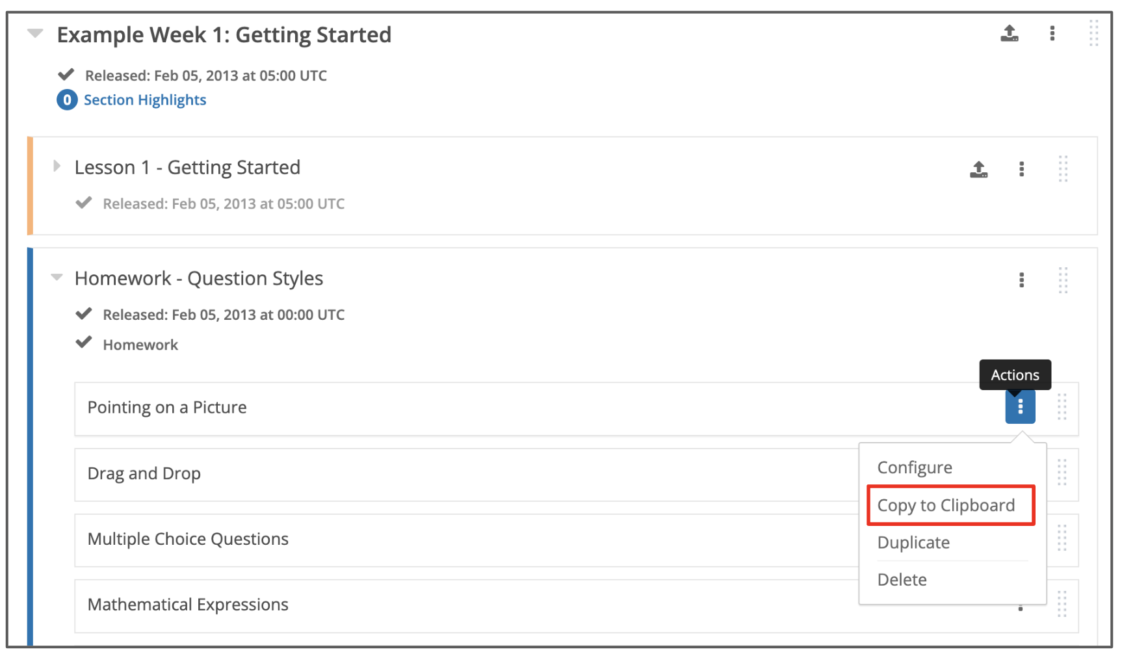Open actions menu for Example Week 1 section
The width and height of the screenshot is (1122, 654).
[x=1052, y=33]
